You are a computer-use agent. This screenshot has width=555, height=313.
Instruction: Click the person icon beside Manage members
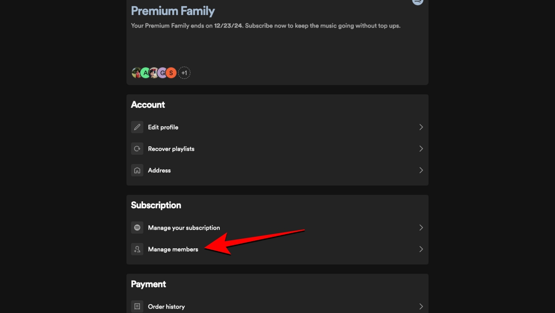[x=137, y=249]
